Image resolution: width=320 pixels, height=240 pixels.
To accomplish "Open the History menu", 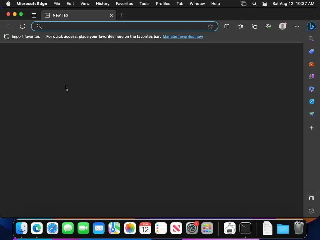I will click(102, 4).
